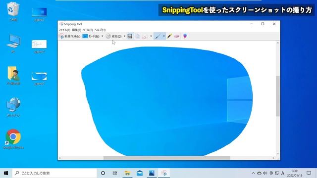
Task: Click the scroll down arrow in Snipping Tool
Action: [278, 154]
